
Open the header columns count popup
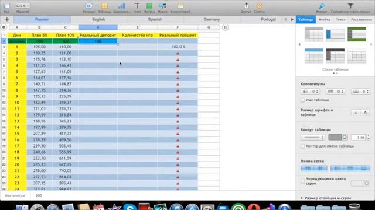[x=310, y=92]
